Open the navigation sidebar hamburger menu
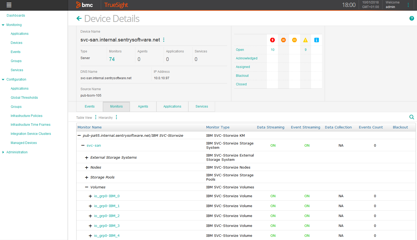The width and height of the screenshot is (417, 240). click(x=9, y=5)
